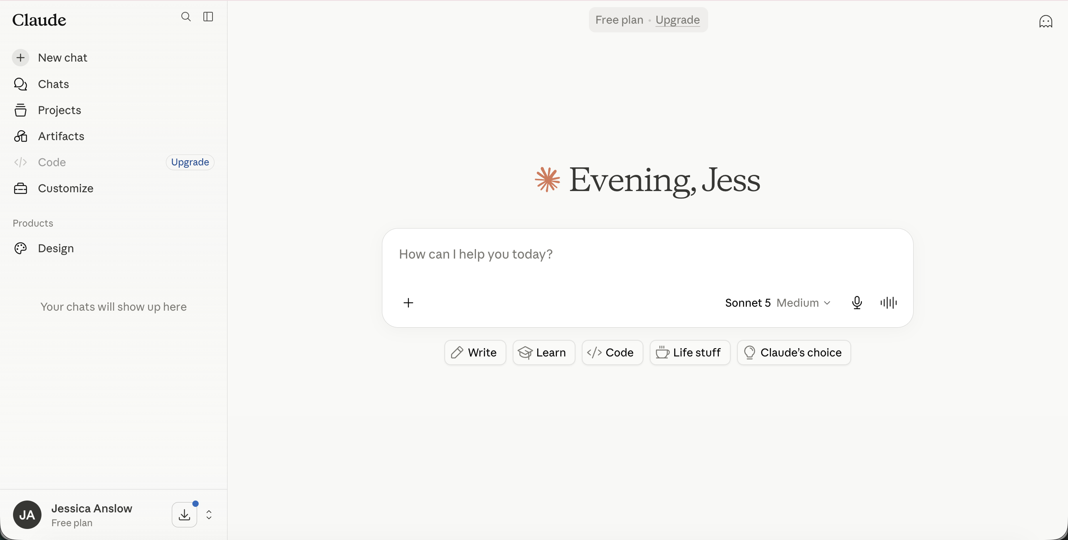Start a New chat from sidebar
This screenshot has height=540, width=1068.
pyautogui.click(x=113, y=58)
